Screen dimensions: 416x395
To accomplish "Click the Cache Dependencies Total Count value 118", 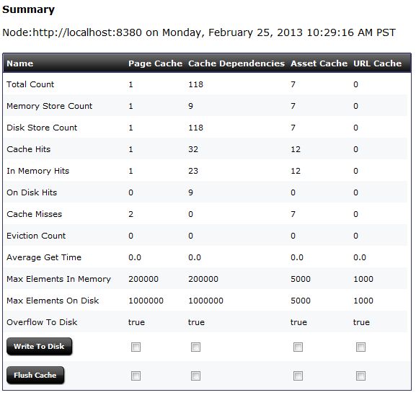I will click(x=196, y=84).
